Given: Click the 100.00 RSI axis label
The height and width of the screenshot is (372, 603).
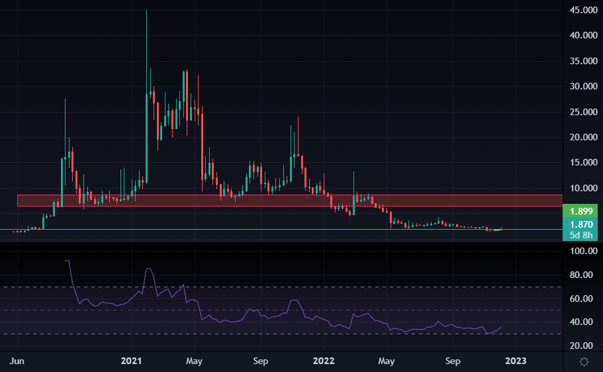Looking at the screenshot, I should 583,252.
